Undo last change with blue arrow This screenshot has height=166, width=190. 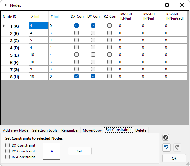(x=166, y=147)
